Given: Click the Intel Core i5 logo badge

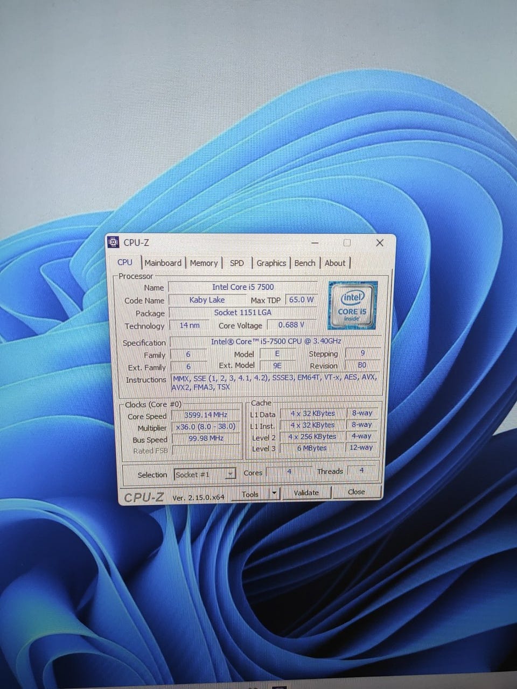Looking at the screenshot, I should coord(352,305).
